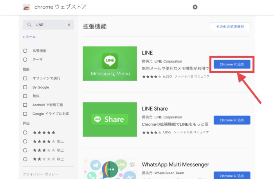
Task: Open the settings gear icon
Action: coord(195,7)
